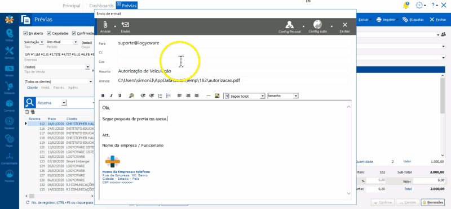Align text right in email editor
451x209 pixels.
(x=188, y=96)
